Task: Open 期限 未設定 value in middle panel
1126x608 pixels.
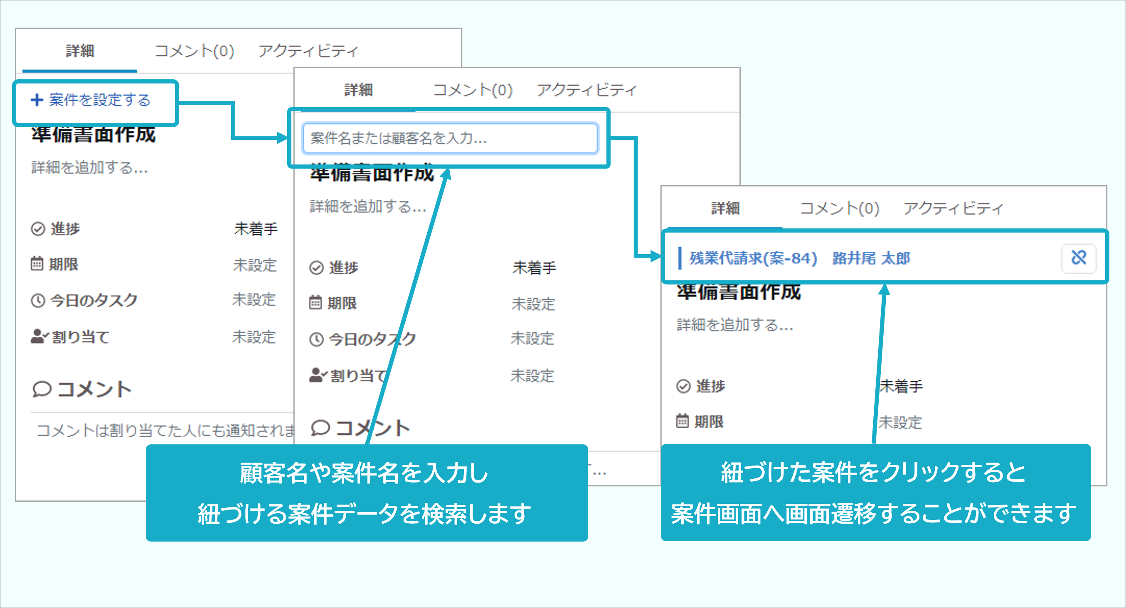Action: 533,304
